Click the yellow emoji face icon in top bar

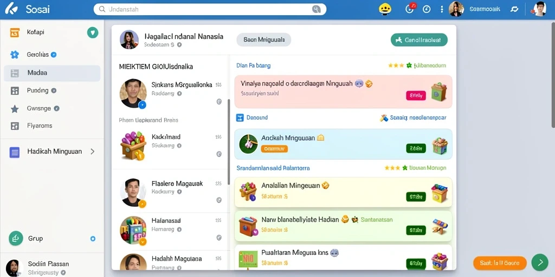(x=385, y=9)
